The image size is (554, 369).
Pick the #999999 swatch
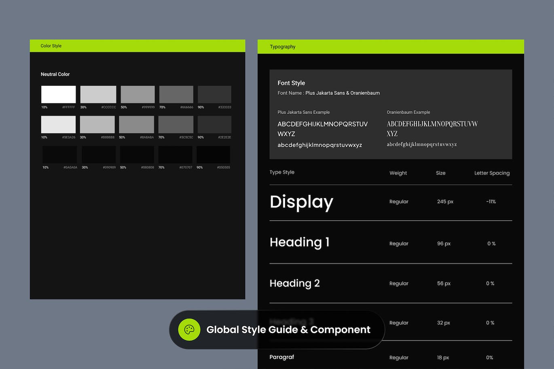point(137,94)
